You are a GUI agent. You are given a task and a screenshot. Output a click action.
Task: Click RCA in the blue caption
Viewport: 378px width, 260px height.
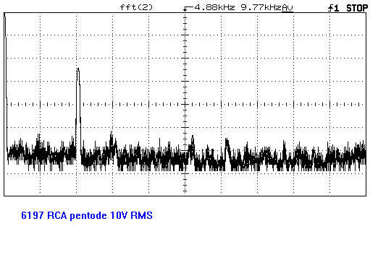coord(57,215)
